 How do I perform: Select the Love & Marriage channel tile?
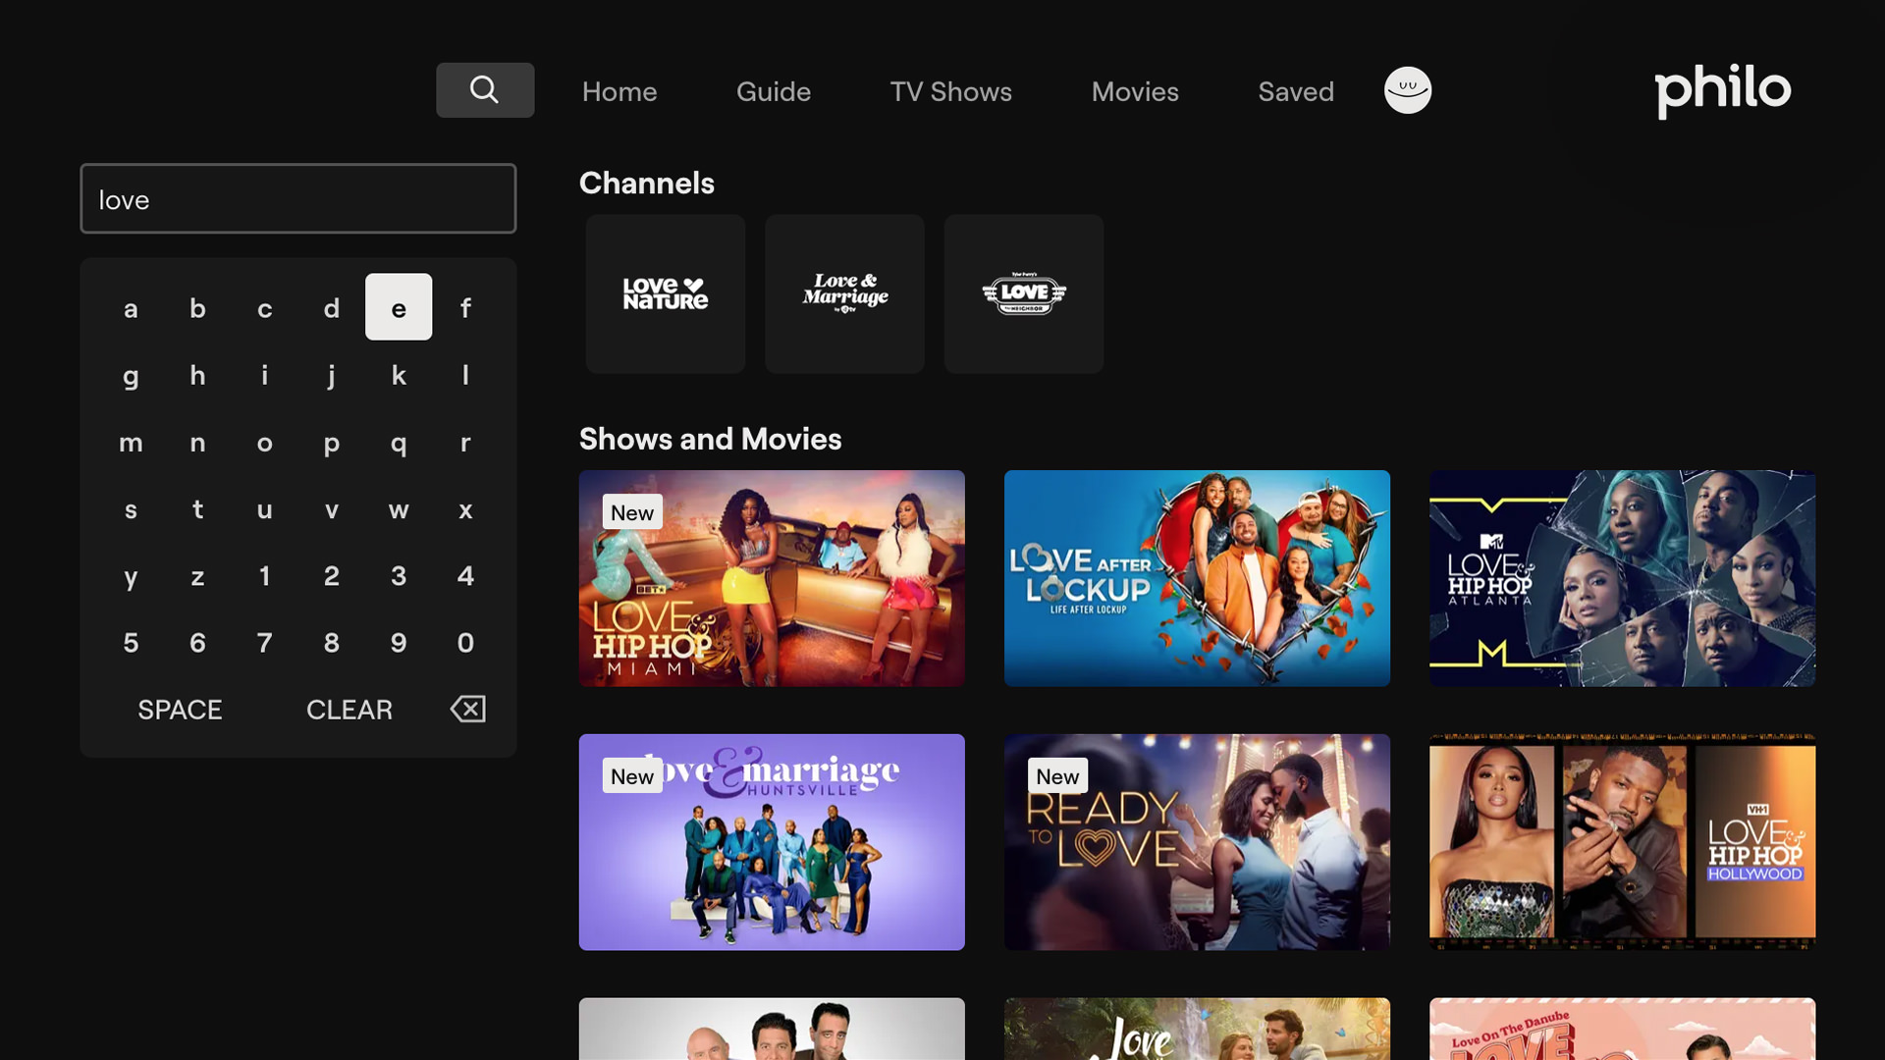point(844,293)
